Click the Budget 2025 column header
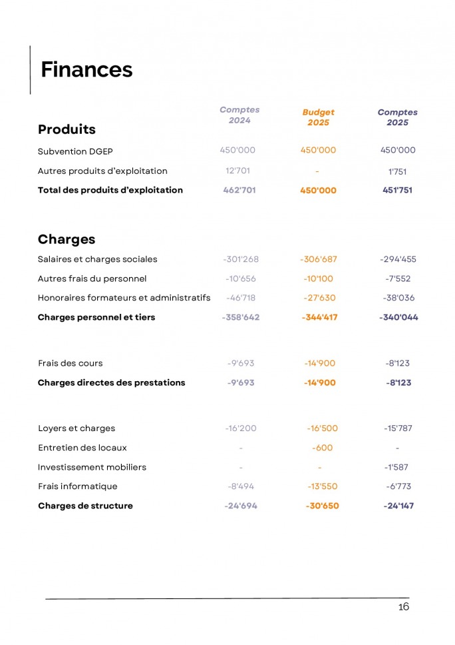 tap(318, 117)
